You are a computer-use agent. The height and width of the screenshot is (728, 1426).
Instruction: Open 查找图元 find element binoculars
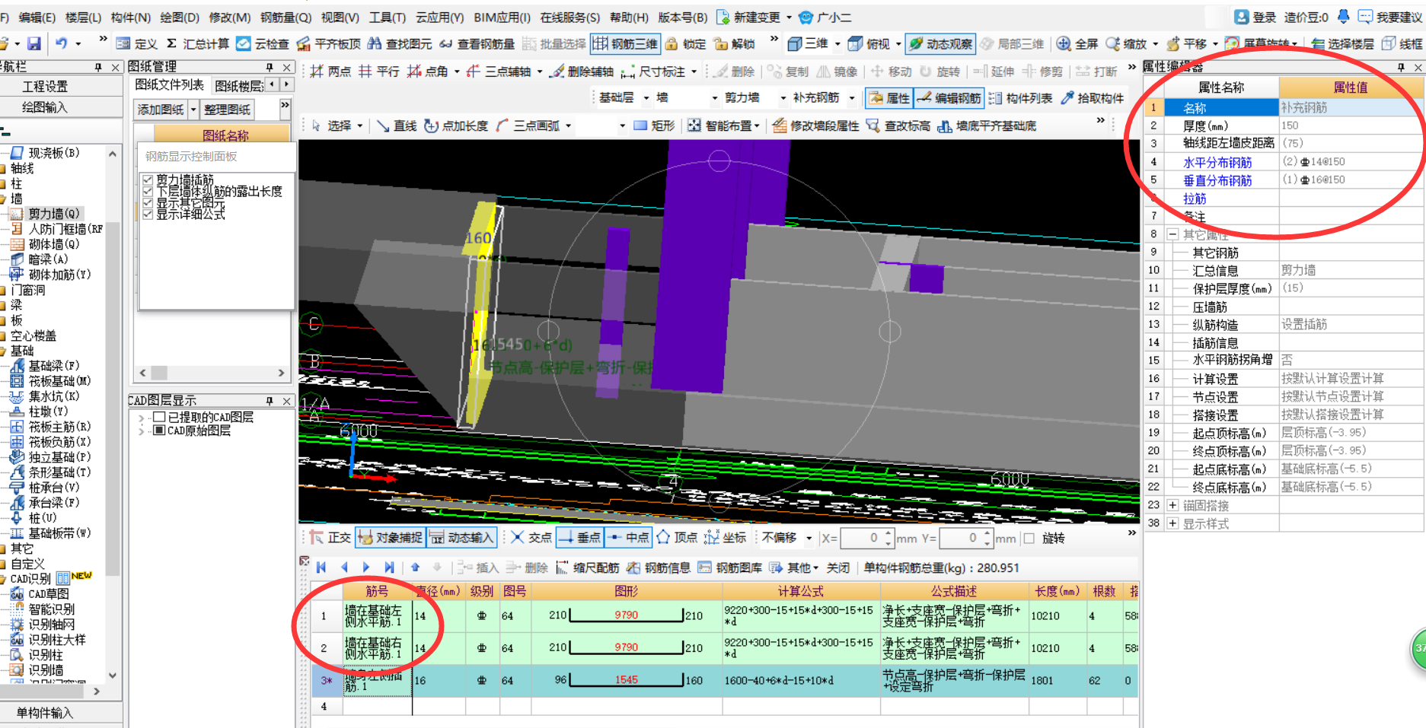(400, 43)
